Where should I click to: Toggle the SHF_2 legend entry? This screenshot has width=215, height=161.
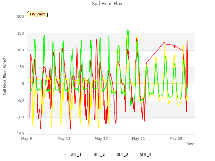[96, 154]
